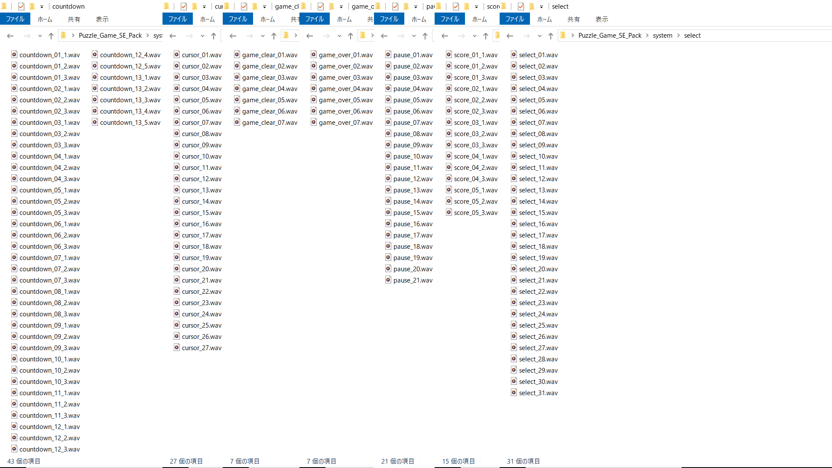Click the back arrow in the select window
The image size is (832, 468).
pos(510,36)
